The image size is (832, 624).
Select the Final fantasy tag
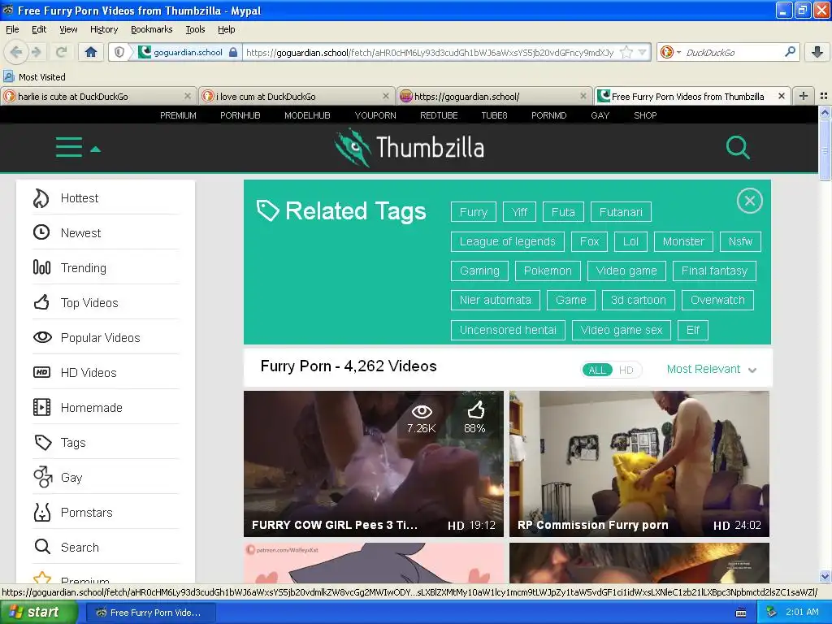(714, 271)
